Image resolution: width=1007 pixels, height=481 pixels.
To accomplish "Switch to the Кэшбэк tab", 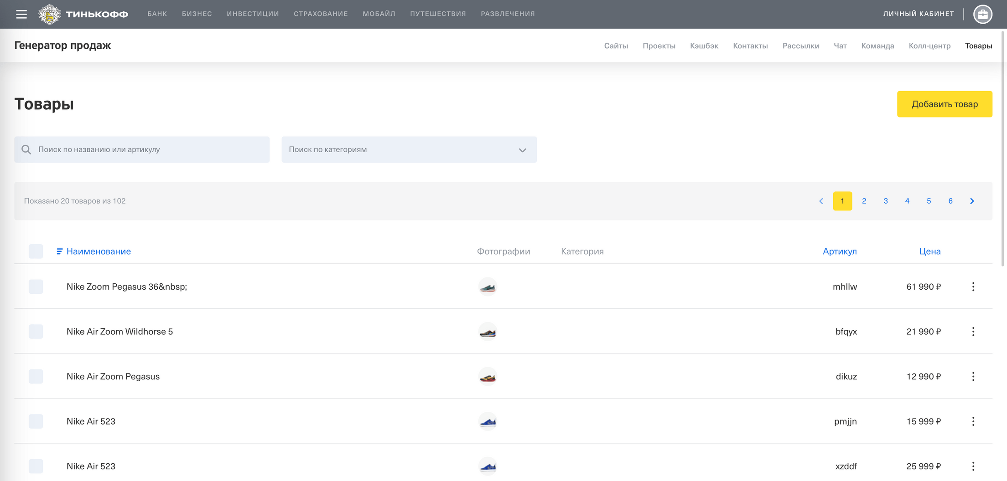I will pyautogui.click(x=704, y=46).
